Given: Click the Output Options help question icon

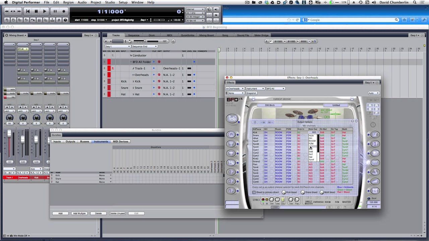Looking at the screenshot, I should point(352,121).
